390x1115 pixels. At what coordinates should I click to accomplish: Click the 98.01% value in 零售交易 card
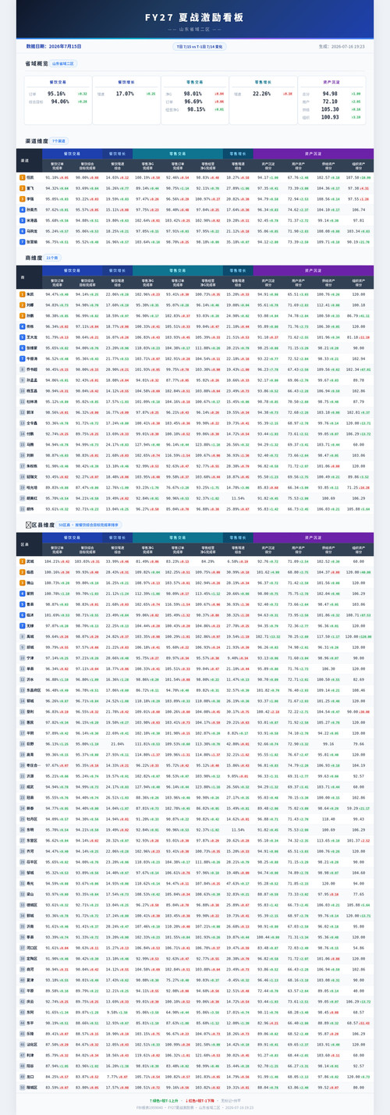pyautogui.click(x=193, y=94)
